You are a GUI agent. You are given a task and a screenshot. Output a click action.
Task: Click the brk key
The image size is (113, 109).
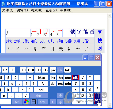[x=67, y=70]
